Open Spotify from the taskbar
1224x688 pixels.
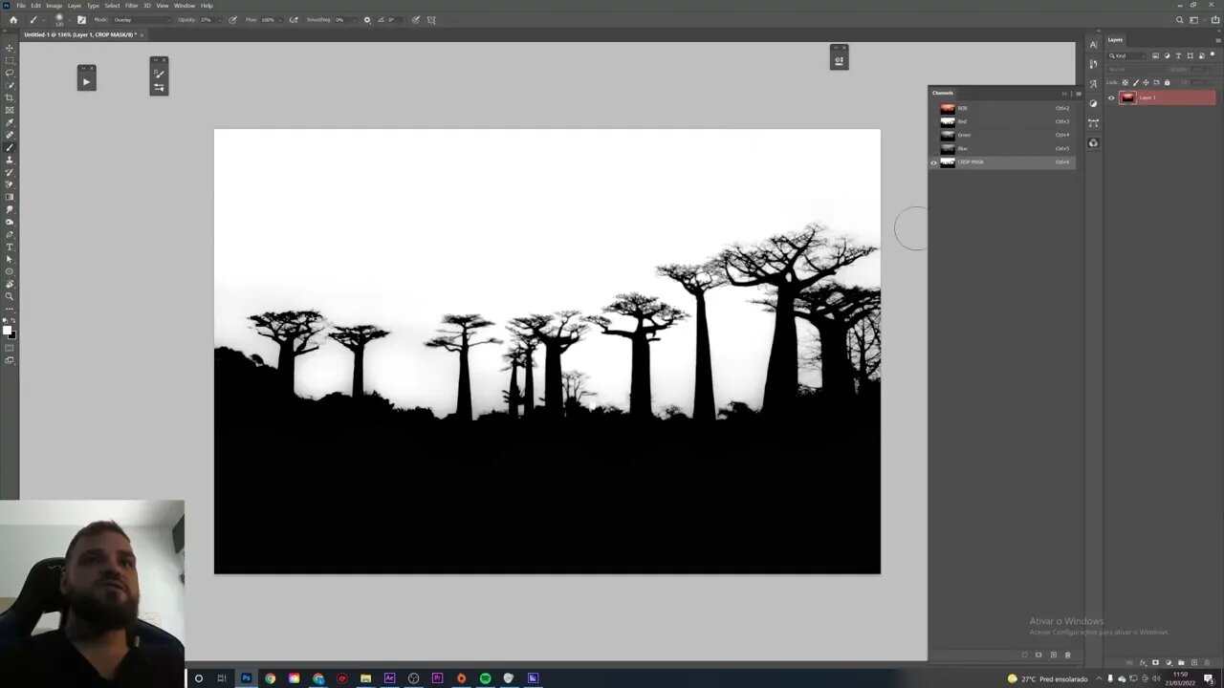485,678
